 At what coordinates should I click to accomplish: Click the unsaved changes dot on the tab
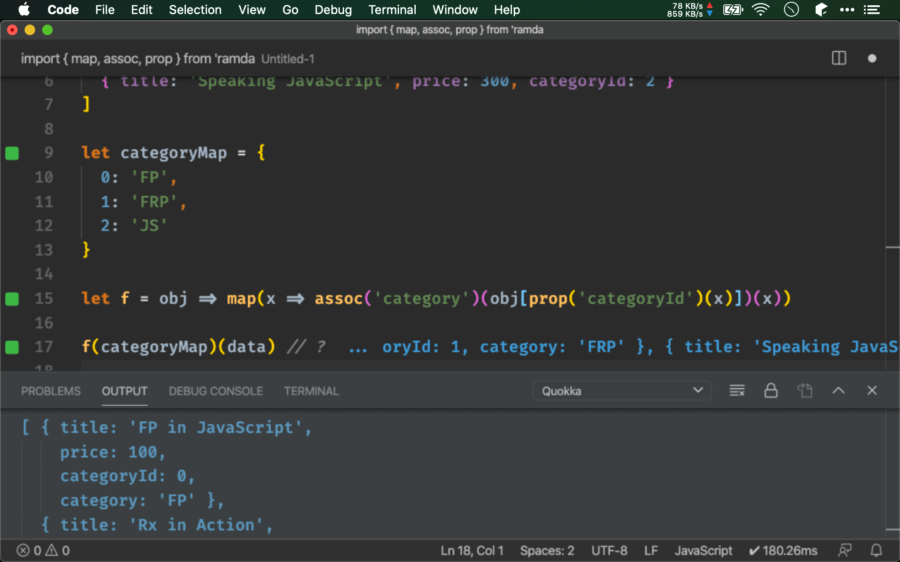(x=872, y=58)
